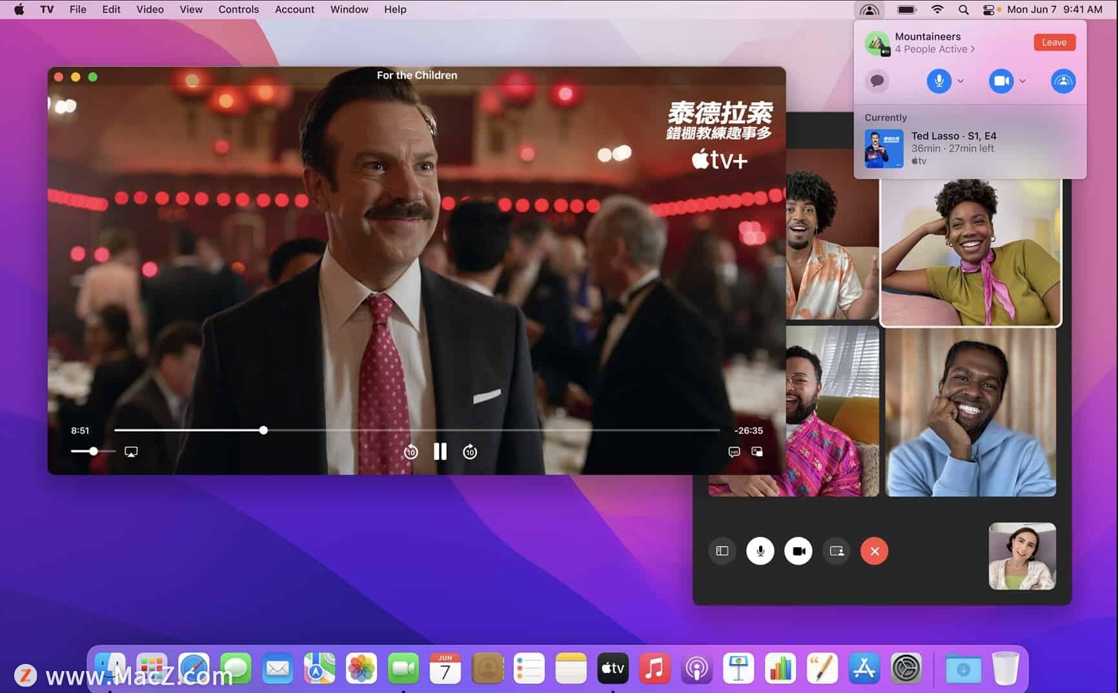Open the Video menu

[150, 10]
